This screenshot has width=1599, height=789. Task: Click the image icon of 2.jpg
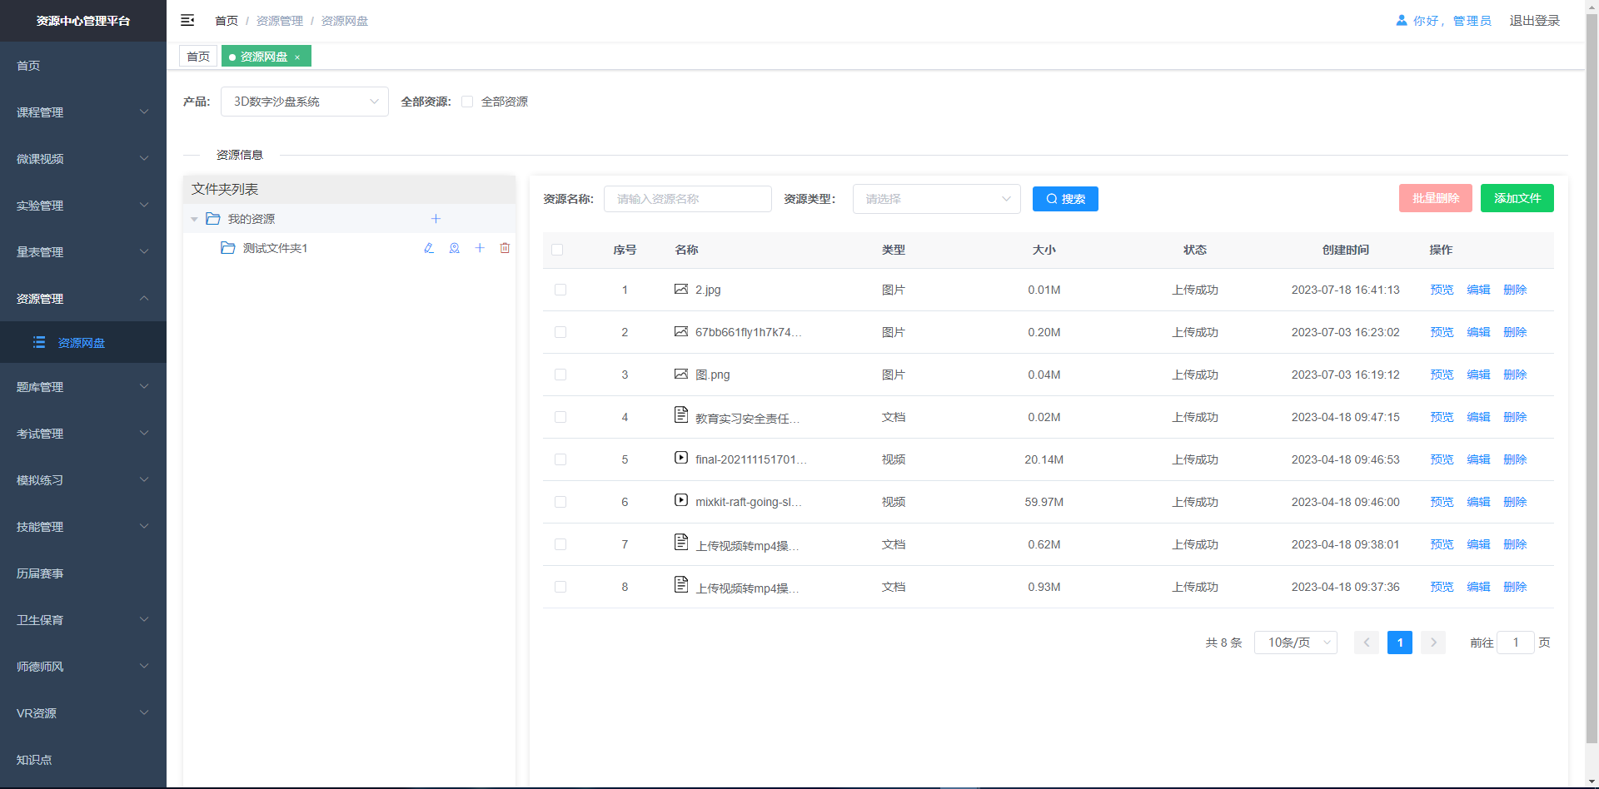pyautogui.click(x=681, y=289)
